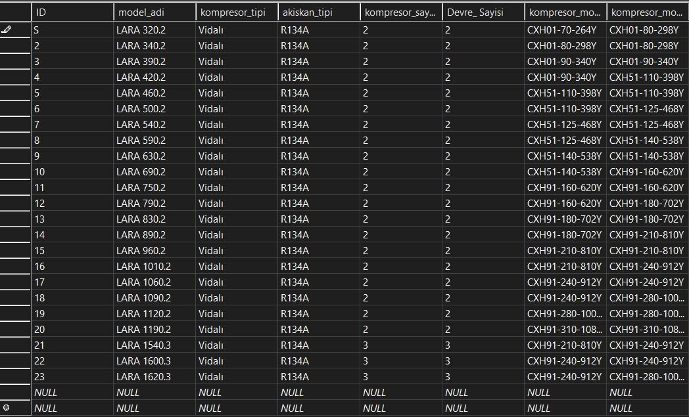Screen dimensions: 689x417
Task: Click the cell LARA 960.2
Action: (154, 251)
